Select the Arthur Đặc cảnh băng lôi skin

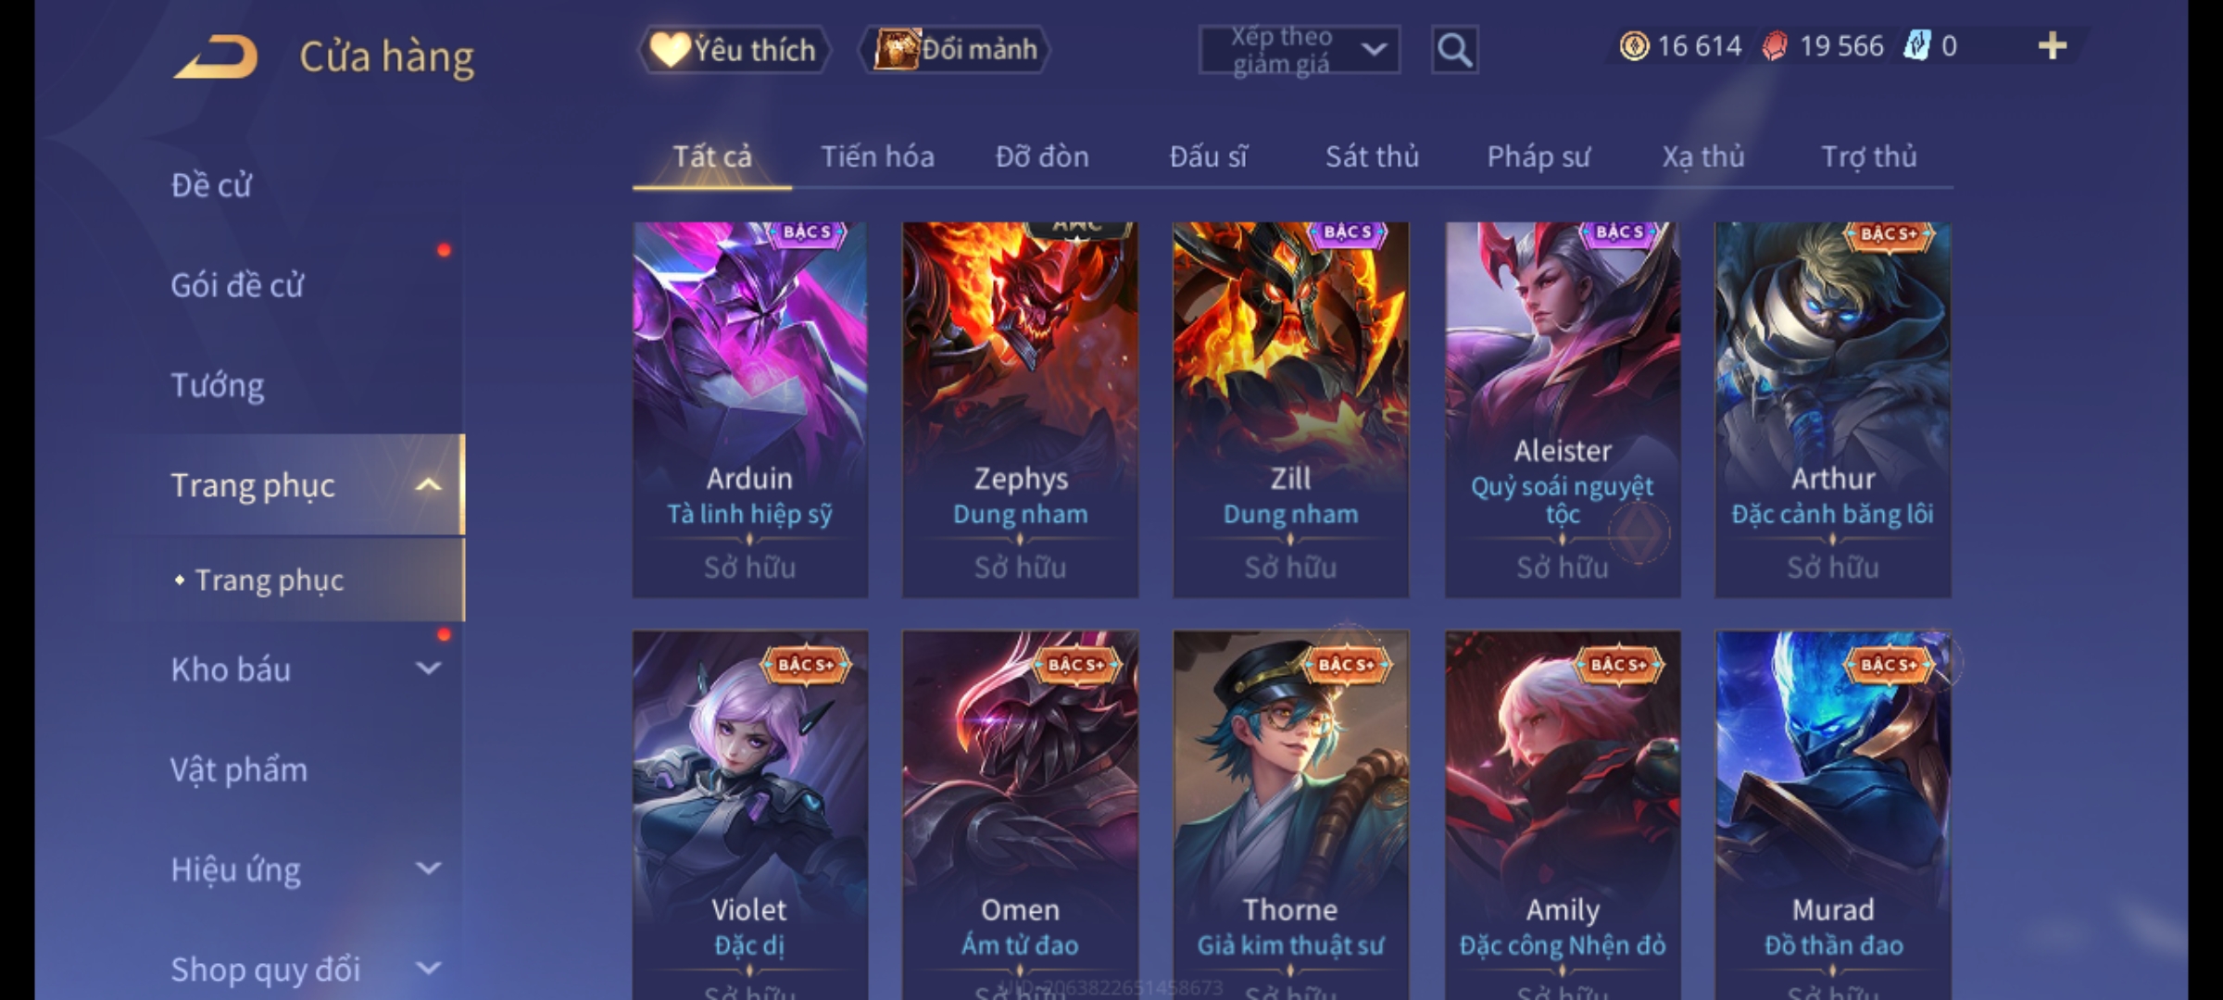(1832, 409)
